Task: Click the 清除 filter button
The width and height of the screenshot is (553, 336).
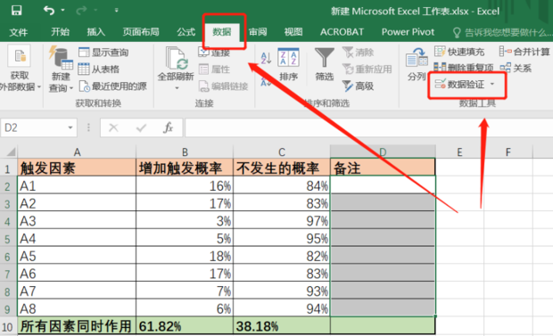Action: (358, 53)
